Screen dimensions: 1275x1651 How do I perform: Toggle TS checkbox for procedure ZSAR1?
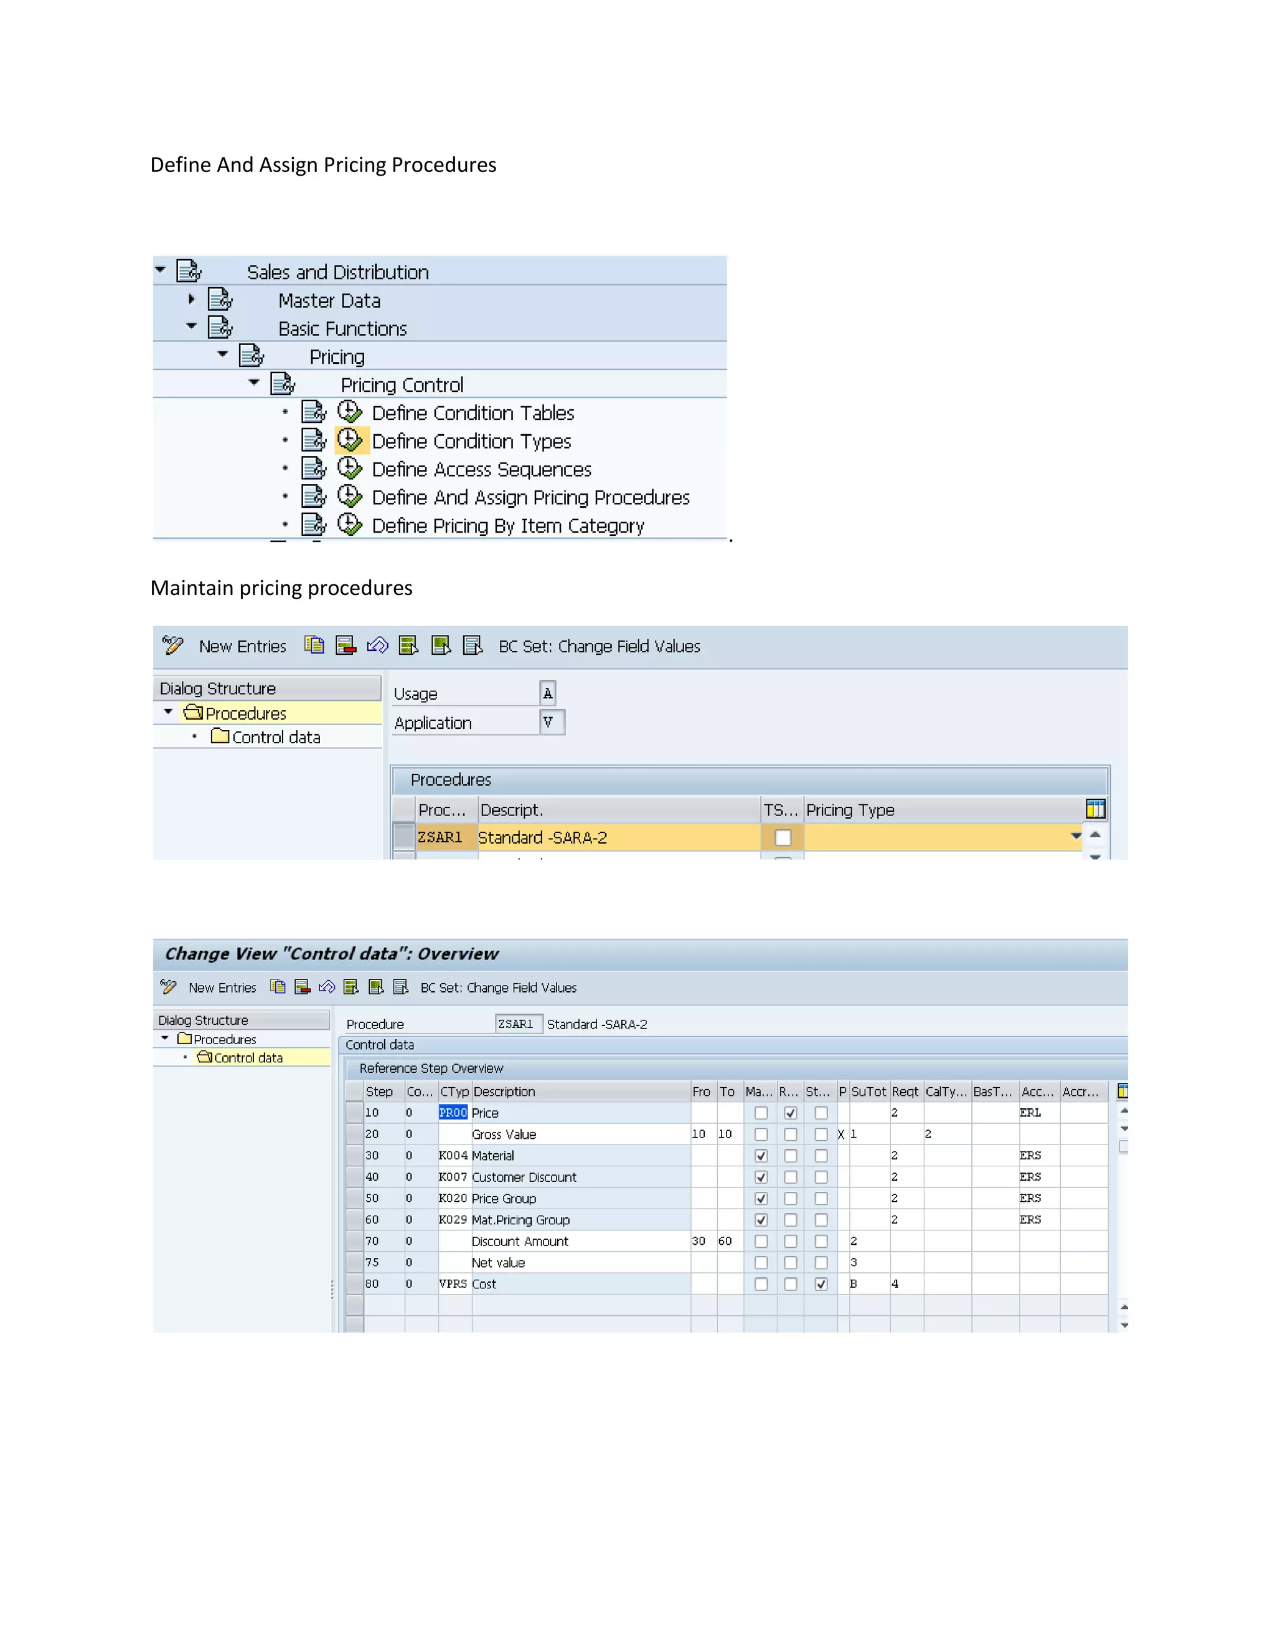(783, 837)
